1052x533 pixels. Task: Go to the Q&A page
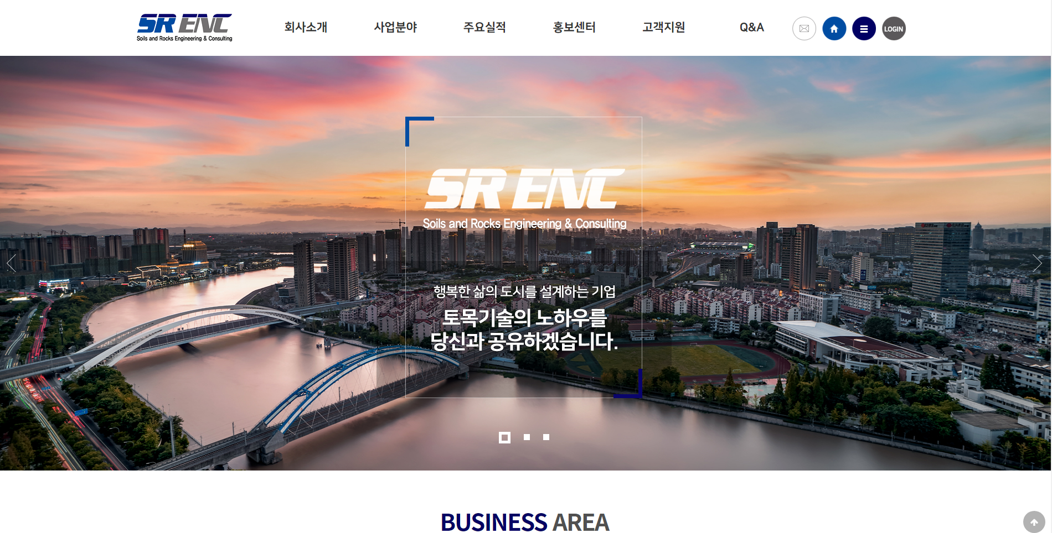click(751, 27)
